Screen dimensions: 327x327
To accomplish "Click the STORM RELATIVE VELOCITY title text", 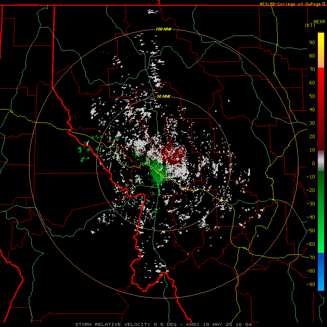I will click(113, 324).
